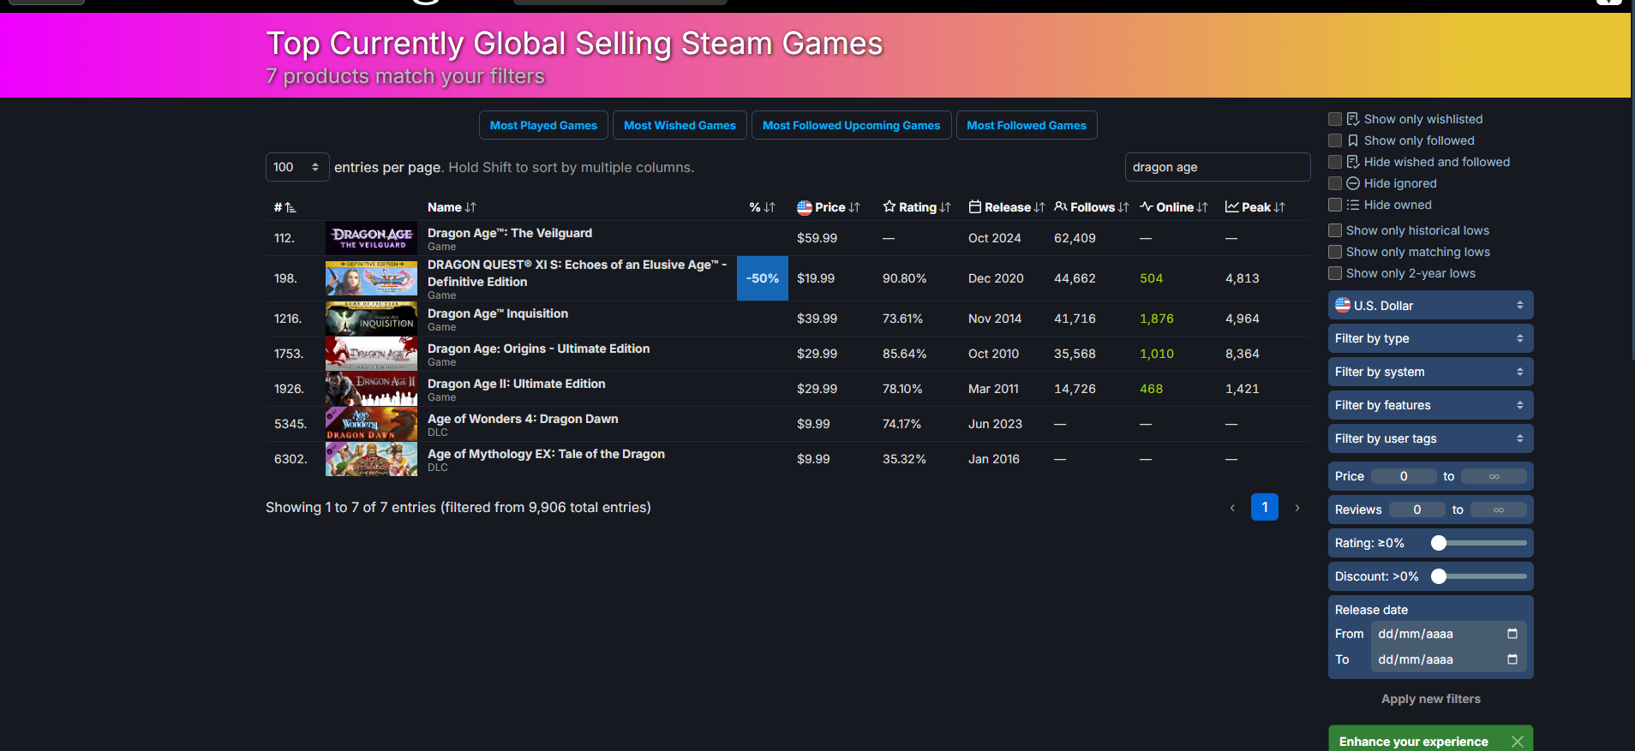Enable Show only historical lows checkbox
The width and height of the screenshot is (1635, 751).
pyautogui.click(x=1335, y=230)
